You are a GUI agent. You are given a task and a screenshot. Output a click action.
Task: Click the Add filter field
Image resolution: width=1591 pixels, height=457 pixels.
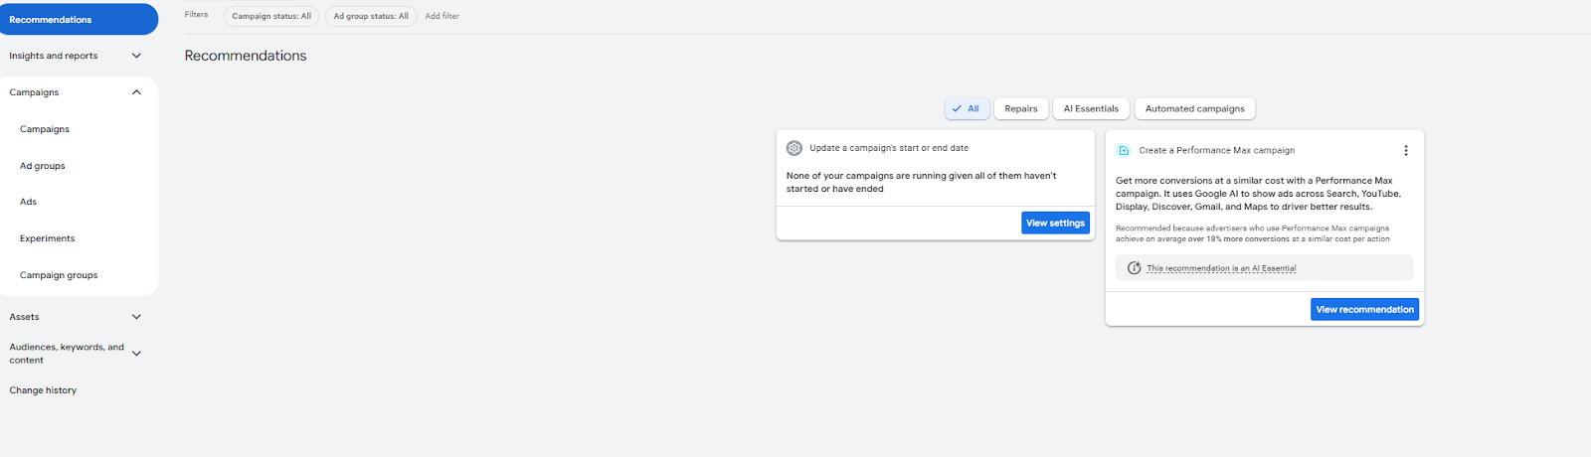[442, 16]
